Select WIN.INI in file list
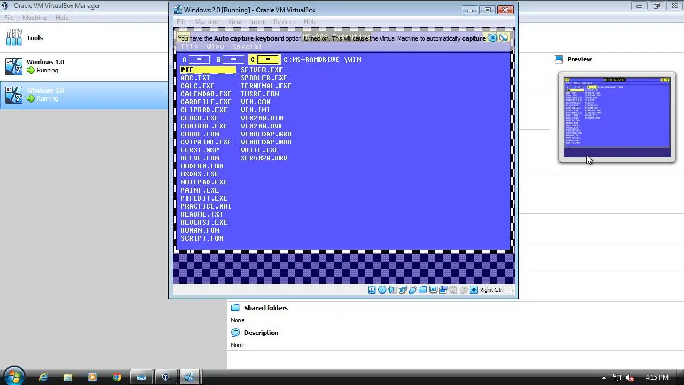The image size is (684, 385). 255,110
